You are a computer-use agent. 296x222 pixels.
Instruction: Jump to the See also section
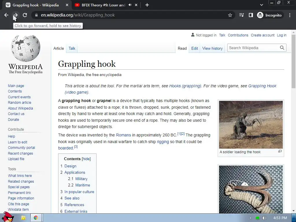click(x=72, y=198)
